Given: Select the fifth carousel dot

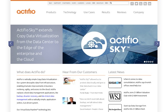Looking at the screenshot, I should (x=152, y=62).
